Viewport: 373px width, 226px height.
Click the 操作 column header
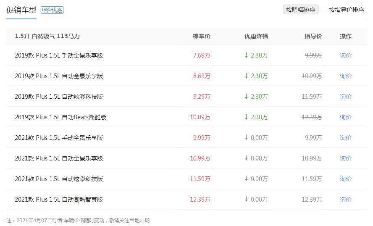345,36
